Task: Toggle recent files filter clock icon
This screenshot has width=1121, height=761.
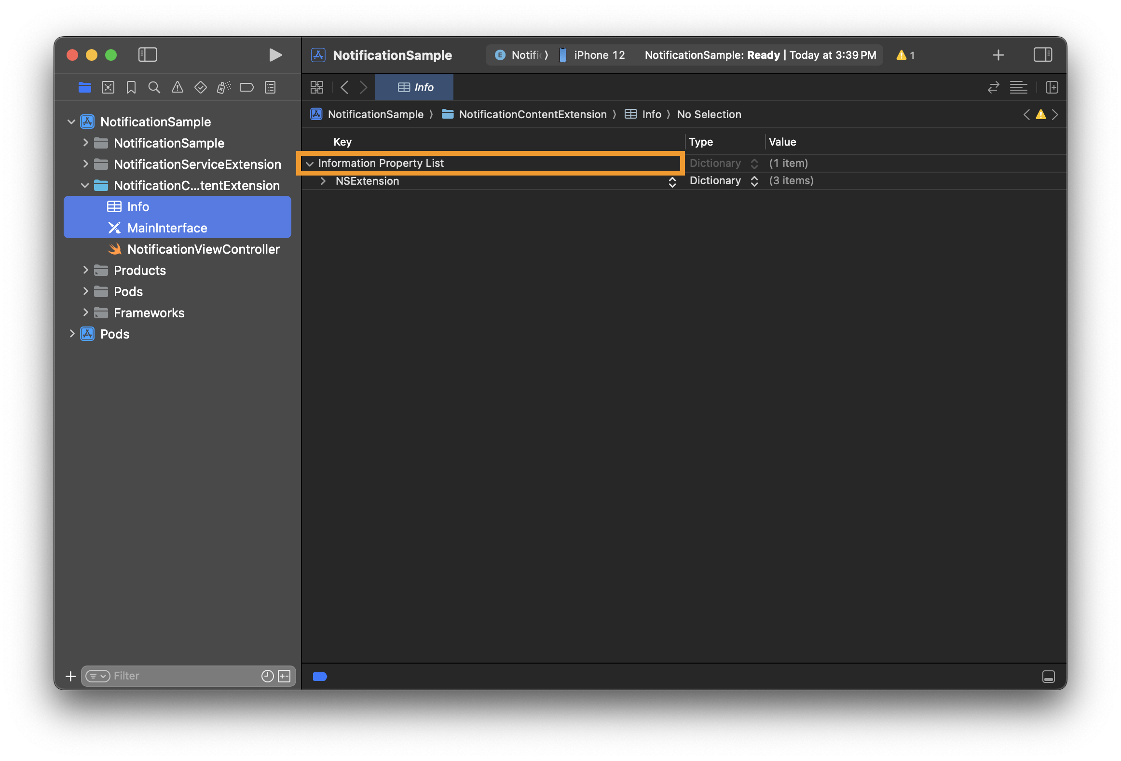Action: [268, 676]
